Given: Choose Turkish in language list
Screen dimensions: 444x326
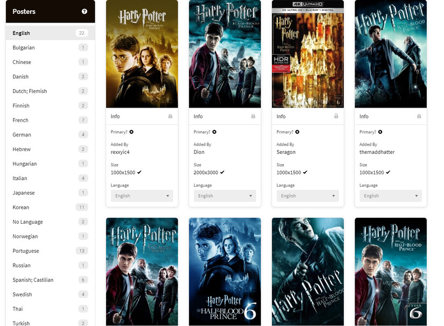Looking at the screenshot, I should (51, 322).
